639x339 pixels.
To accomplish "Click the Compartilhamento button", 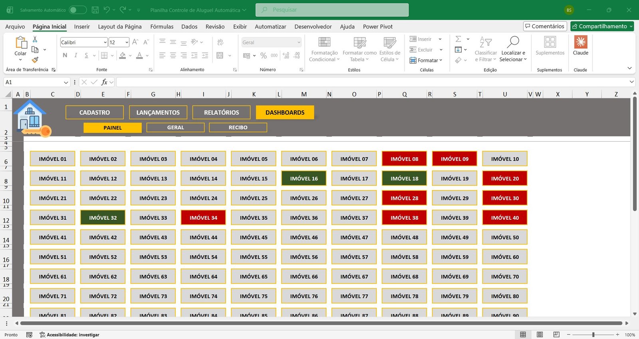I will tap(602, 26).
